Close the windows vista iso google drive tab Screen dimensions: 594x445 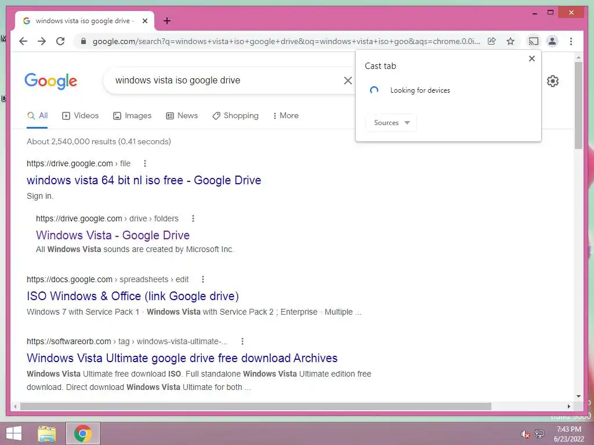coord(144,21)
